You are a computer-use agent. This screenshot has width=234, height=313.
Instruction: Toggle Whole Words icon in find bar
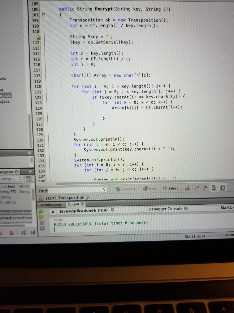(x=196, y=188)
